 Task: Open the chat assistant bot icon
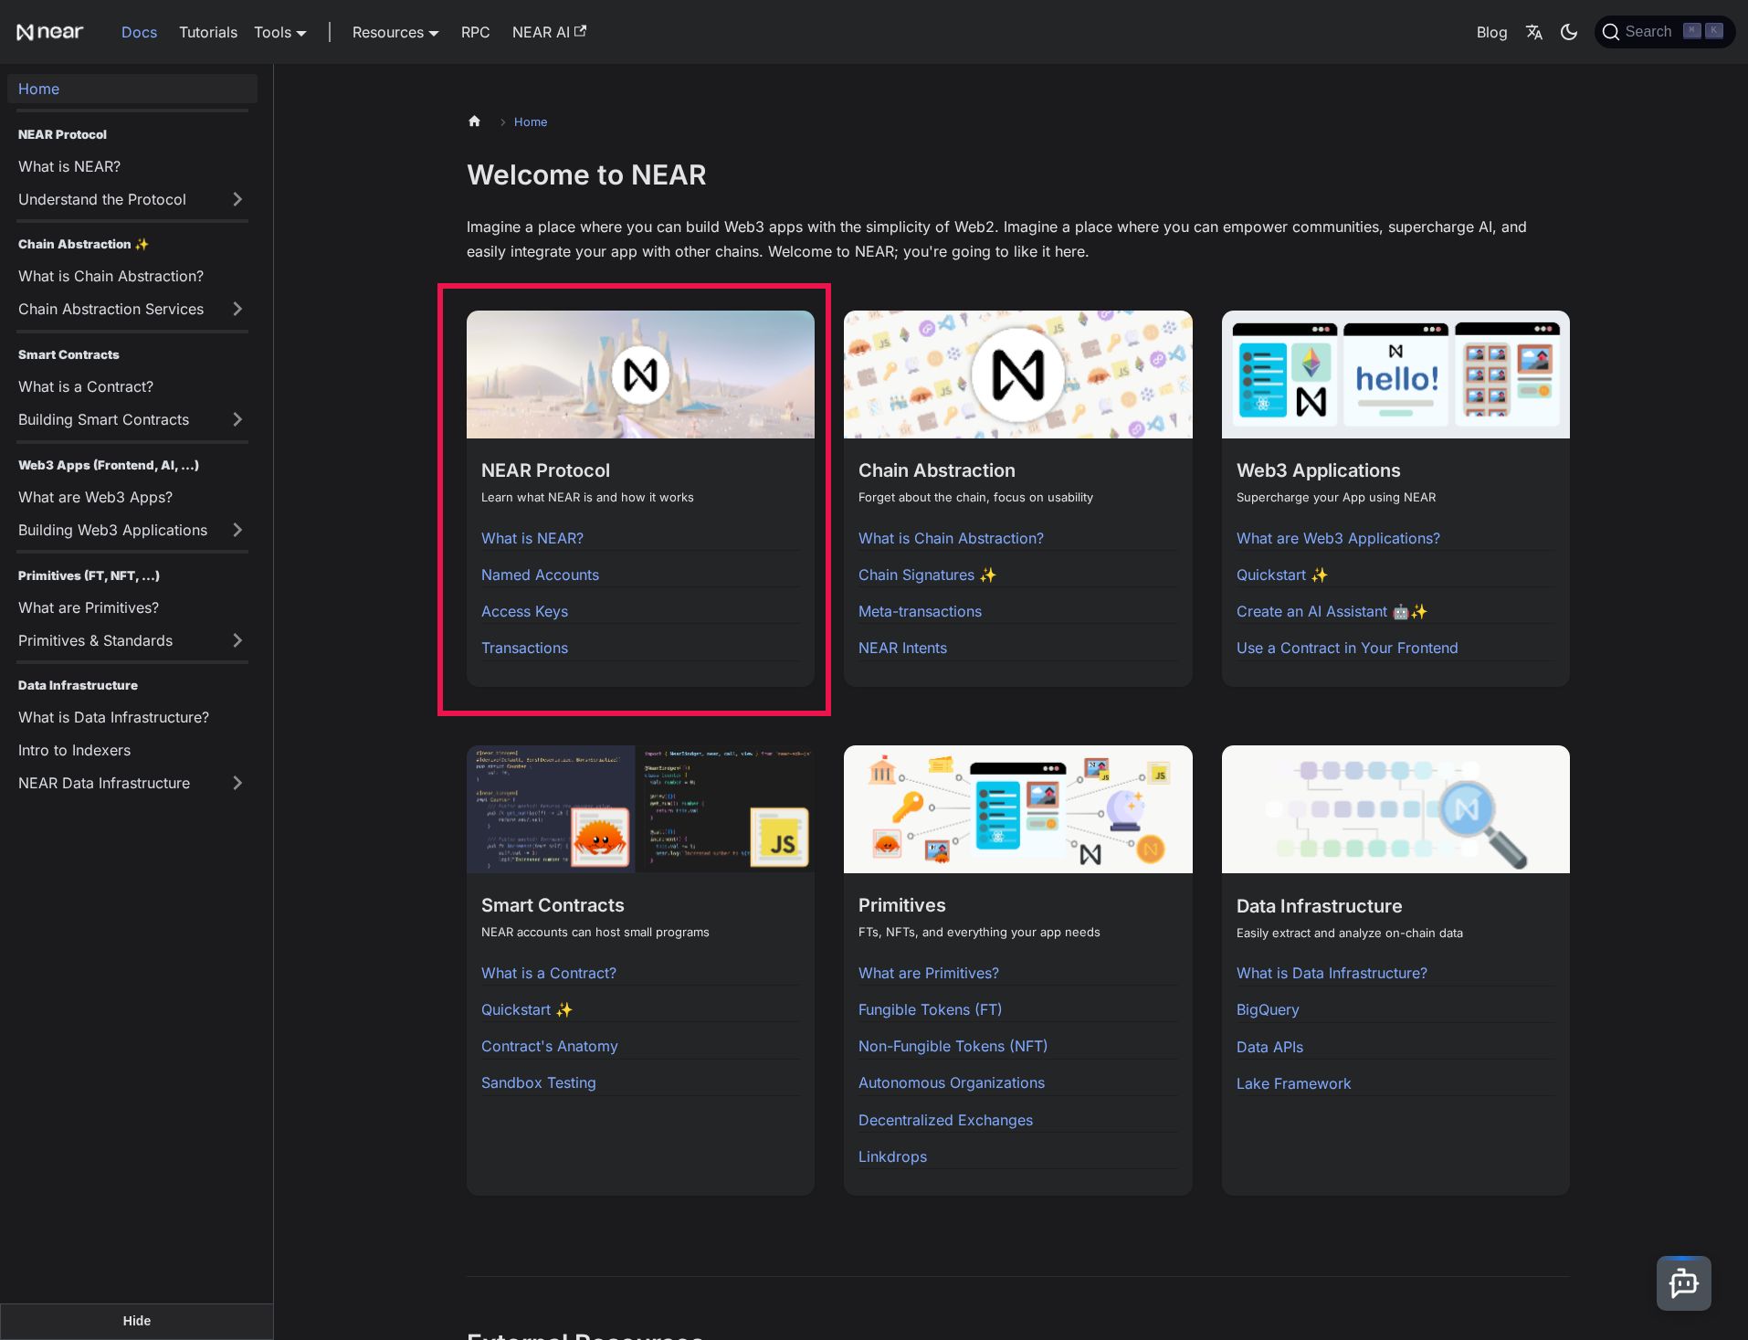point(1683,1283)
